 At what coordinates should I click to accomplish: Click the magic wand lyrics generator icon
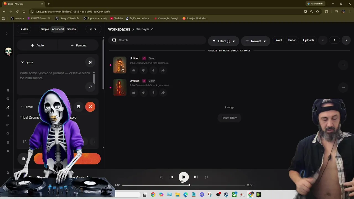pos(90,62)
